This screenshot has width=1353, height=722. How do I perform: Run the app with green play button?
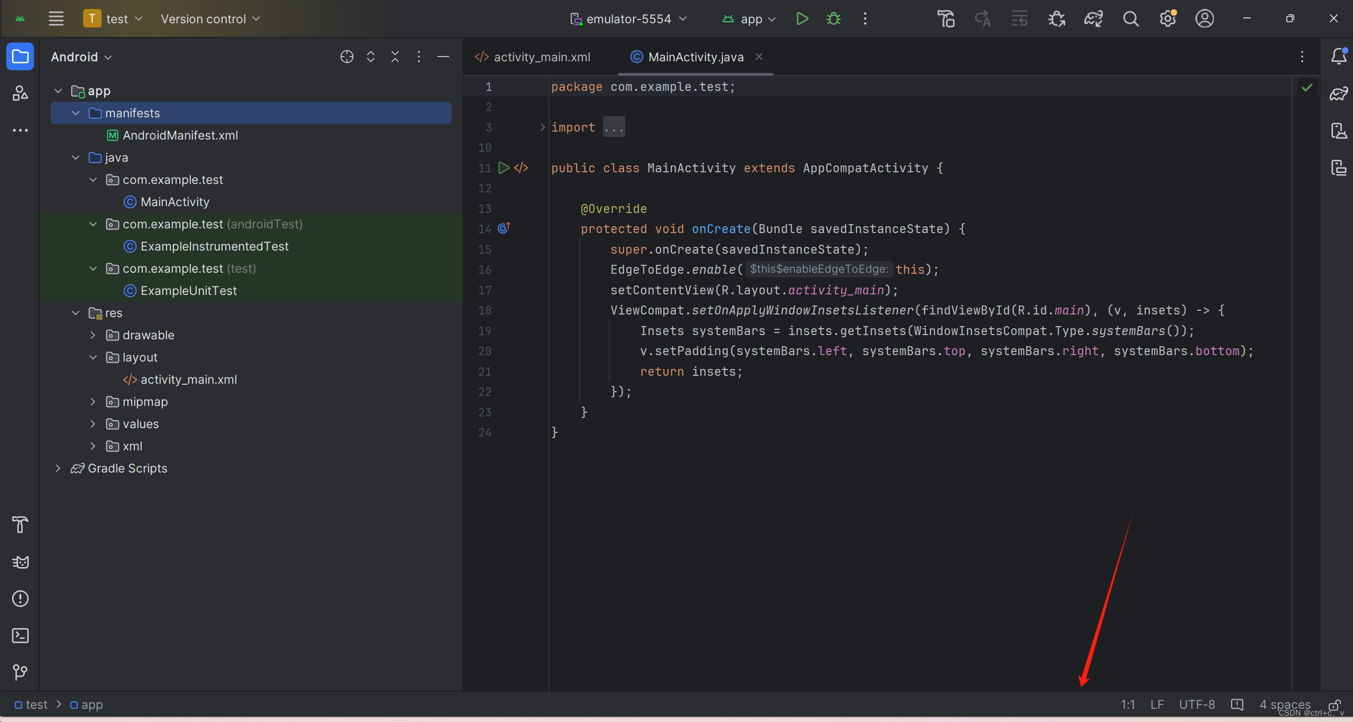802,19
